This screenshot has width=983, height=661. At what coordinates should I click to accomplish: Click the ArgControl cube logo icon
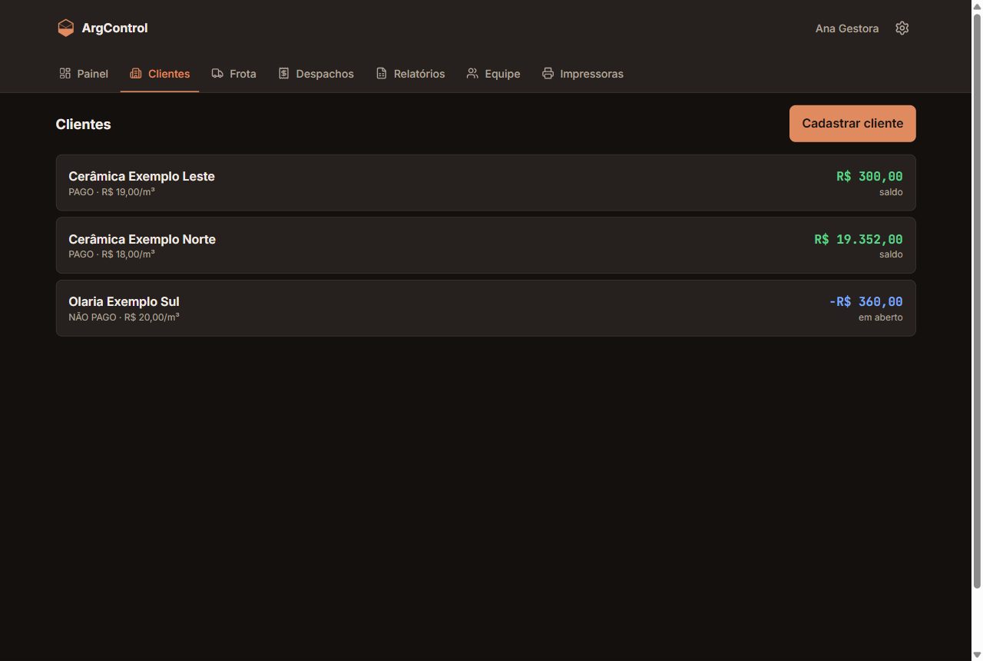click(65, 28)
